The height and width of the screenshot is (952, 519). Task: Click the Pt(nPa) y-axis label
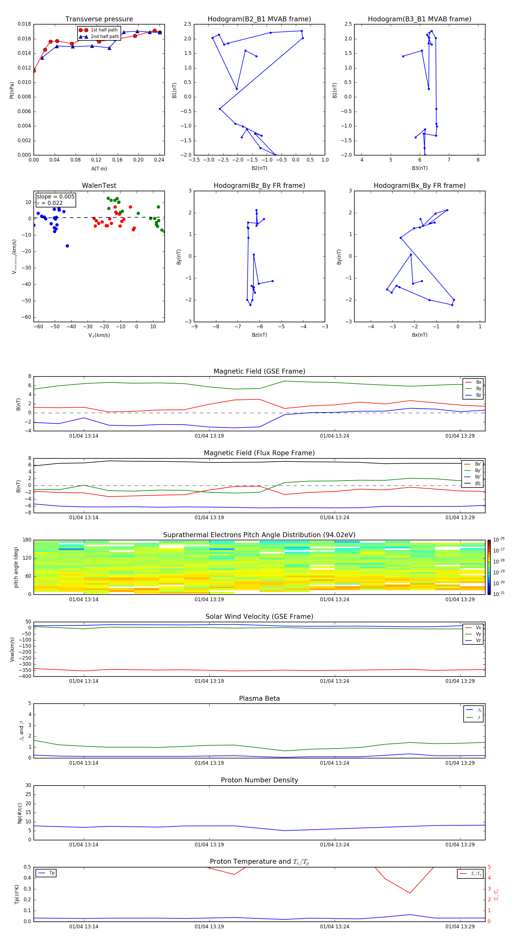[12, 90]
